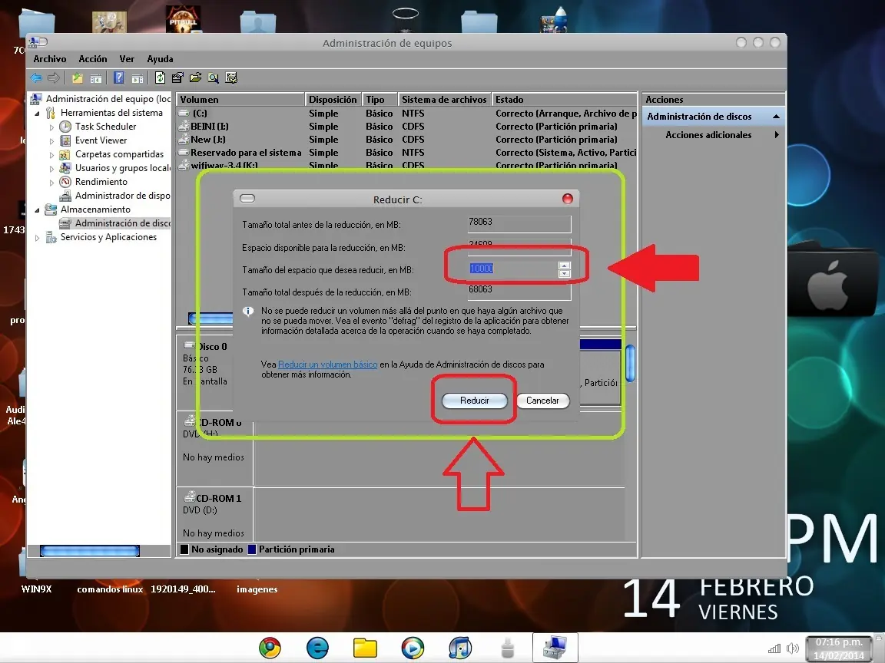Expand the Task Scheduler tree node
885x663 pixels.
[x=52, y=127]
